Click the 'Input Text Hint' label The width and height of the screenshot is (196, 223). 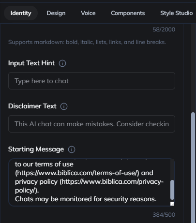pyautogui.click(x=31, y=63)
